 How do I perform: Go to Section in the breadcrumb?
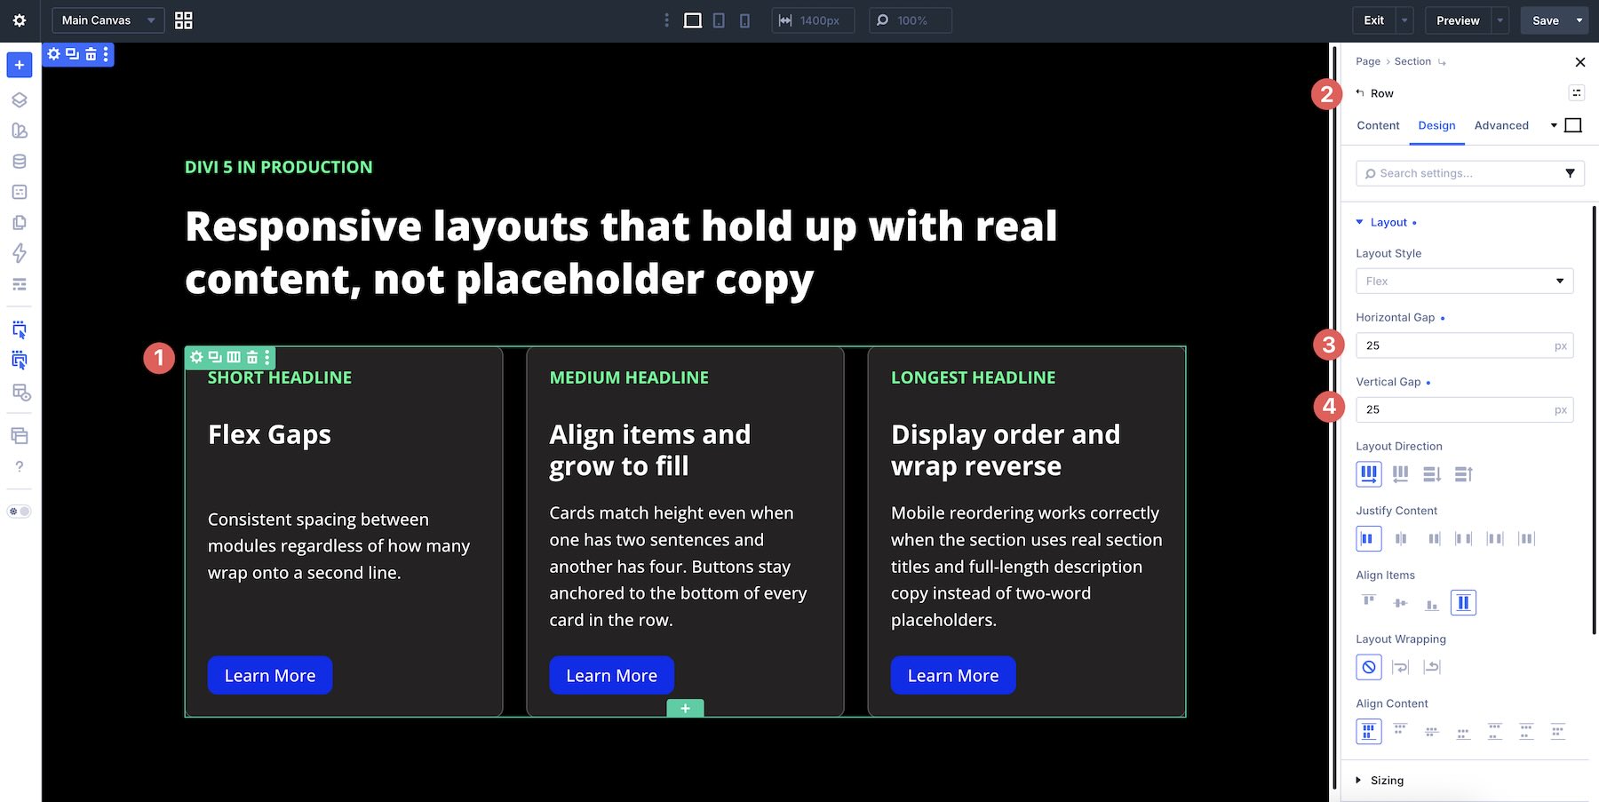point(1412,61)
